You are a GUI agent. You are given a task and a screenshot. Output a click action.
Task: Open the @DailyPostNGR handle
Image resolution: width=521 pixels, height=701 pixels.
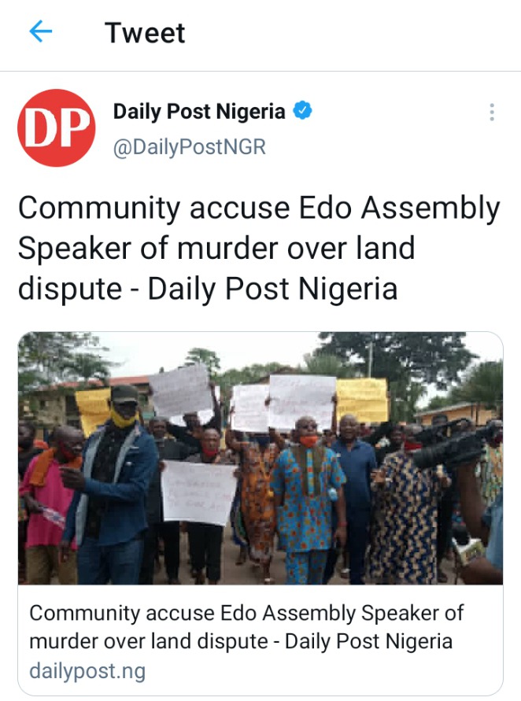click(x=189, y=147)
